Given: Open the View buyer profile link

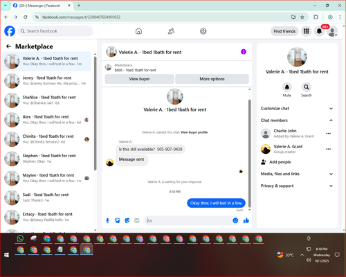Looking at the screenshot, I should coord(194,132).
